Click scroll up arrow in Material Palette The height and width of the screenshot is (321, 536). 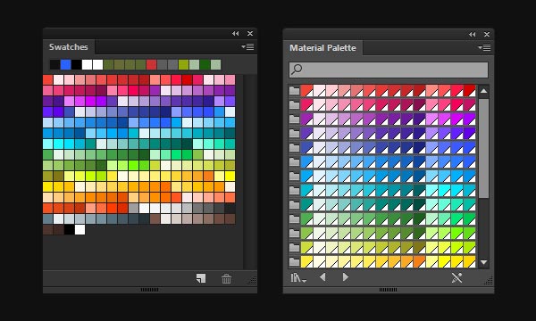click(483, 91)
